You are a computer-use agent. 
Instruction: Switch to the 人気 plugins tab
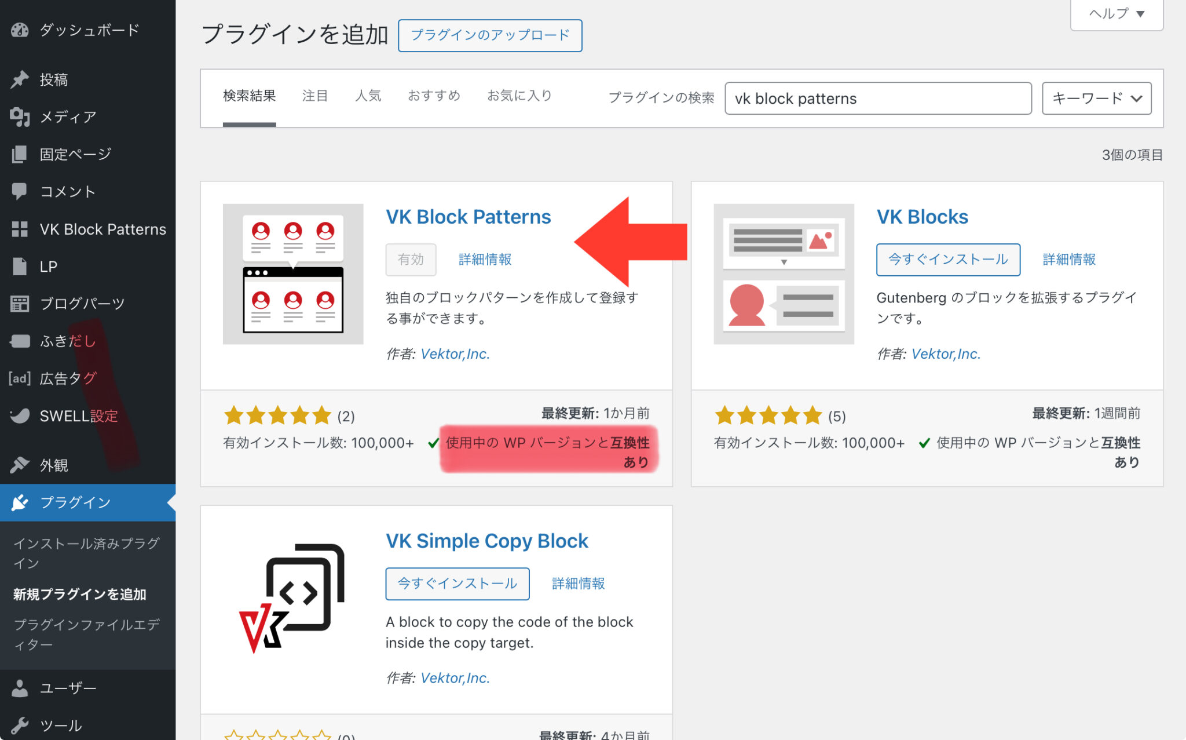368,96
